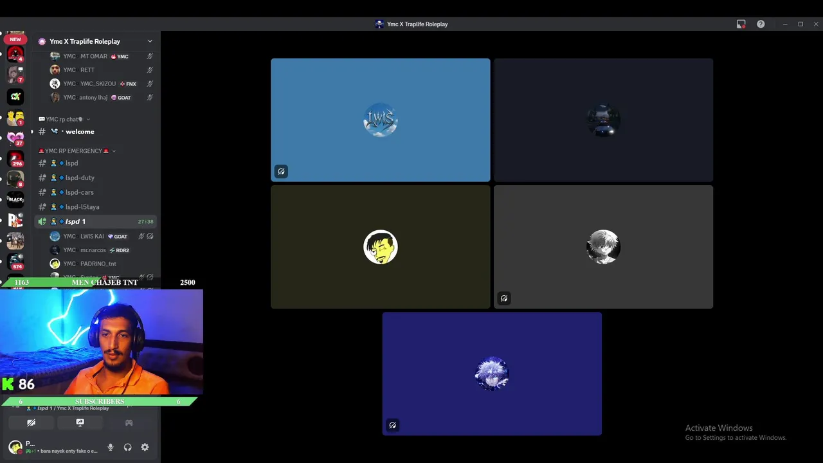Click deafened indicator on dark blue tile
Image resolution: width=823 pixels, height=463 pixels.
[393, 425]
